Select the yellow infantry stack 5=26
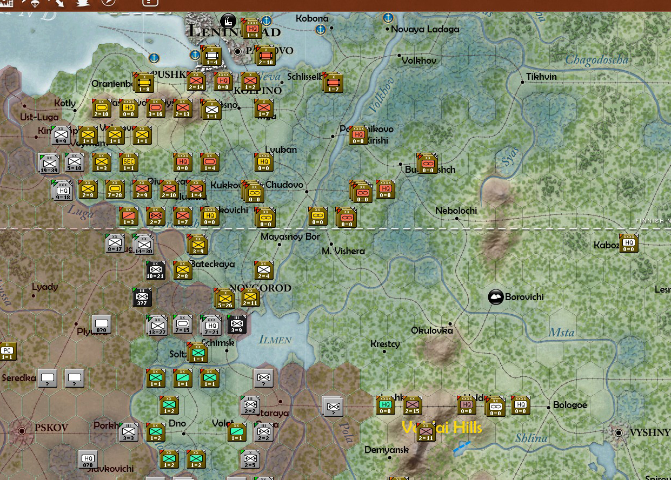This screenshot has height=480, width=671. click(x=225, y=299)
